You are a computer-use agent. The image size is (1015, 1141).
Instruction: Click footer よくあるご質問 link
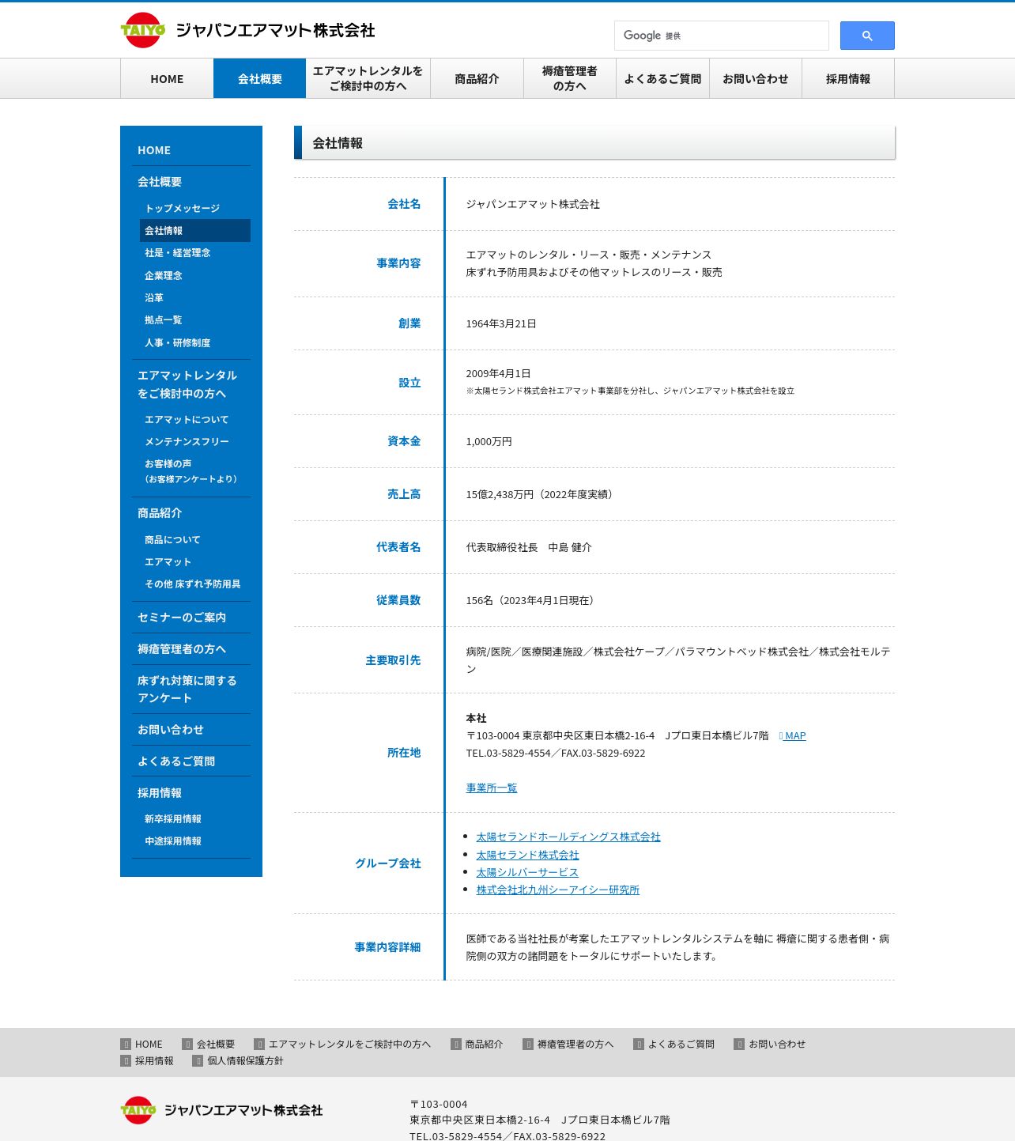point(674,1045)
